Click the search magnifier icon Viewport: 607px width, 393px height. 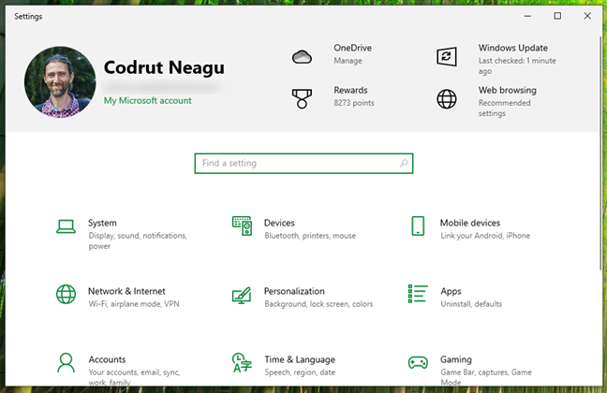coord(404,163)
